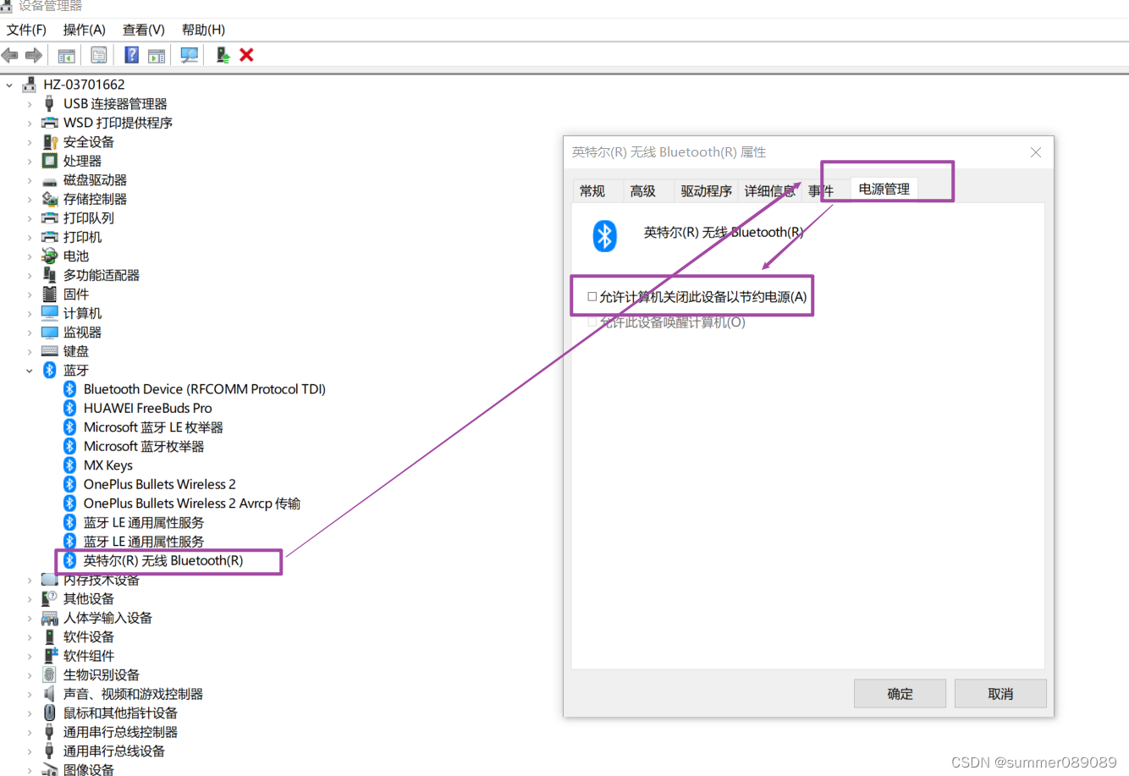The image size is (1129, 776).
Task: Select OnePlus Bullets Wireless 2 Avrcp 传输
Action: point(191,504)
